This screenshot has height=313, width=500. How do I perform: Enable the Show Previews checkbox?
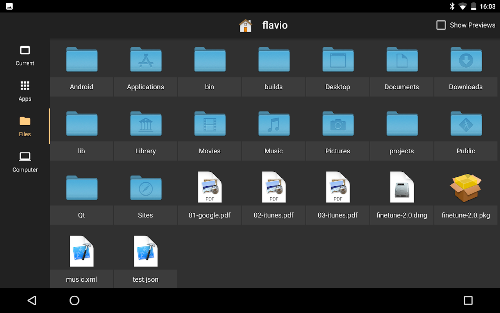(x=441, y=25)
